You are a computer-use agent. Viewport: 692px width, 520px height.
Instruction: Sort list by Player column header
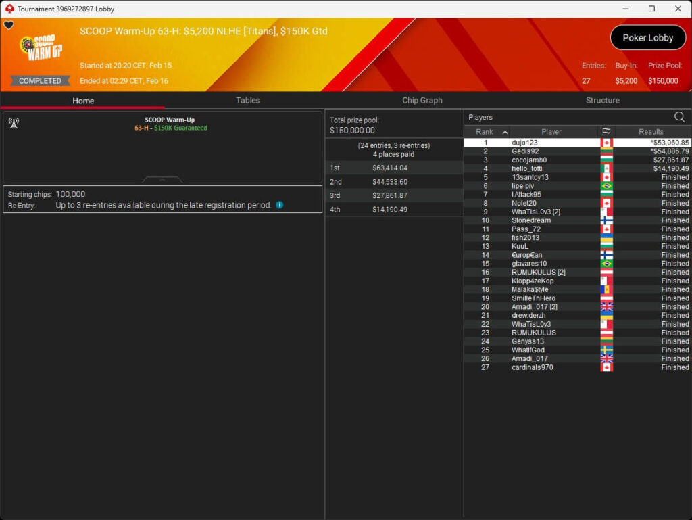coord(551,132)
